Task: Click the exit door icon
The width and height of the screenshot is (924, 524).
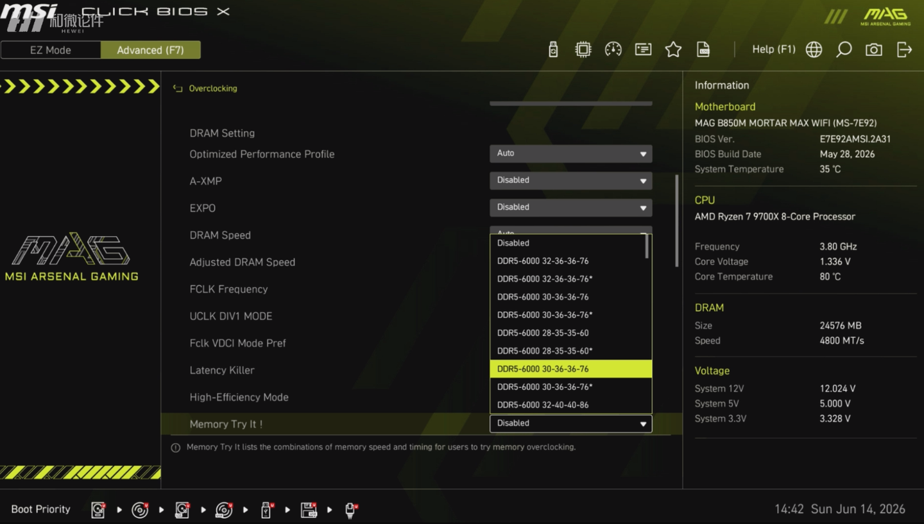Action: pos(904,49)
